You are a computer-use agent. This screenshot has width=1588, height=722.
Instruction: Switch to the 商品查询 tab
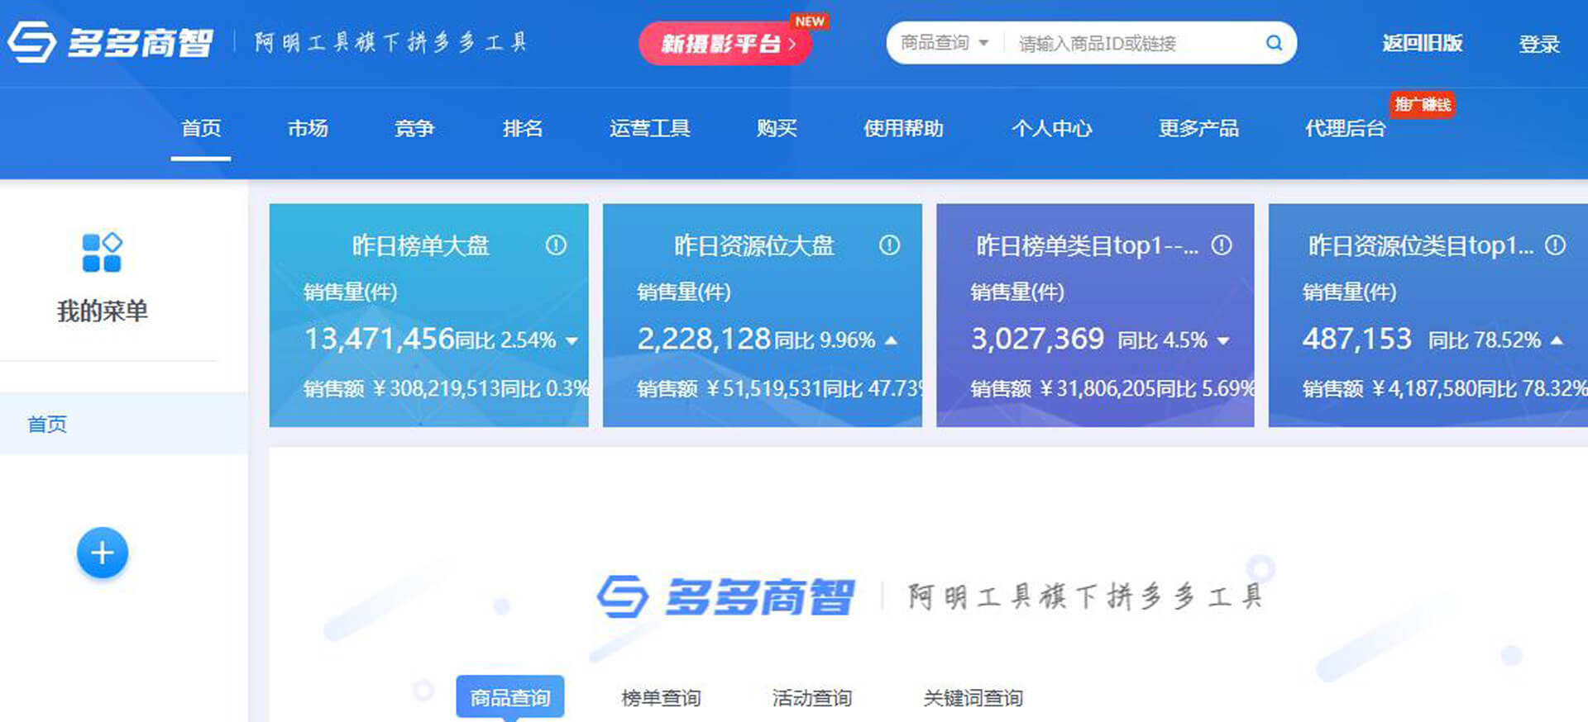coord(510,697)
